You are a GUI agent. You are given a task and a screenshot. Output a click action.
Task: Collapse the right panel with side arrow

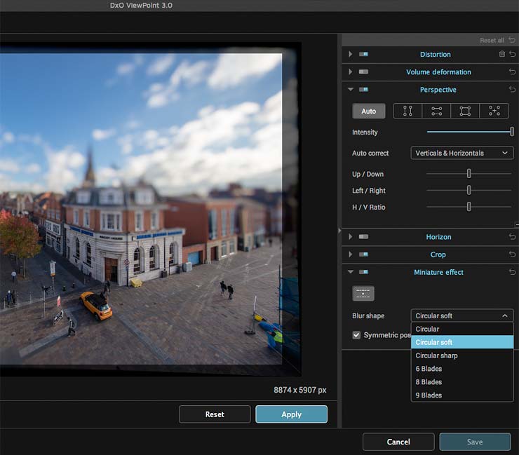coord(339,231)
